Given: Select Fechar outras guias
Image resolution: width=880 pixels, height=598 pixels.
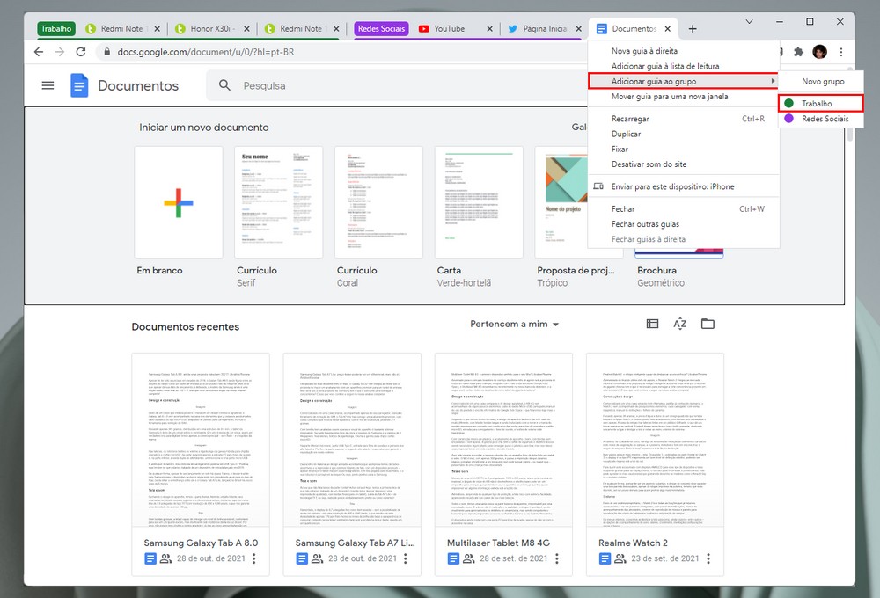Looking at the screenshot, I should [684, 224].
